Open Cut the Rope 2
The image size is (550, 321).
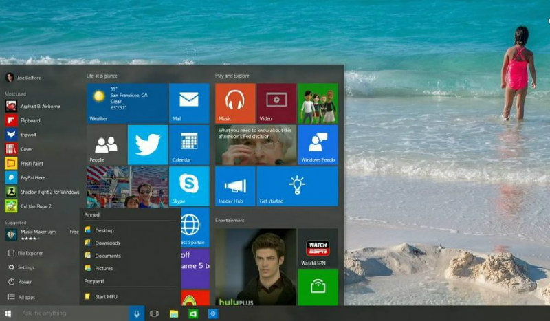(x=29, y=206)
